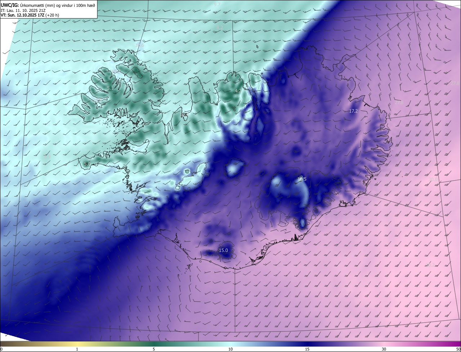Click the 1 tick on the color scale
461x352 pixels.
[x=77, y=349]
